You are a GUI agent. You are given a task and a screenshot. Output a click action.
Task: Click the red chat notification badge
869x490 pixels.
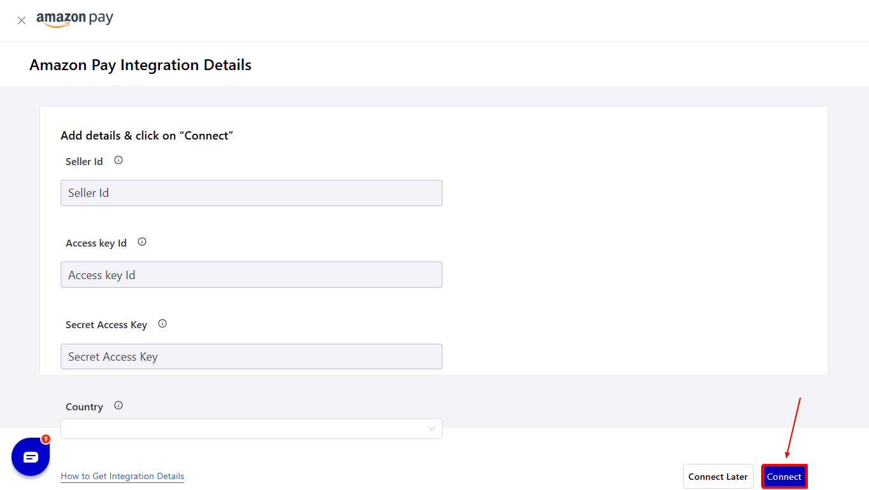(x=46, y=439)
